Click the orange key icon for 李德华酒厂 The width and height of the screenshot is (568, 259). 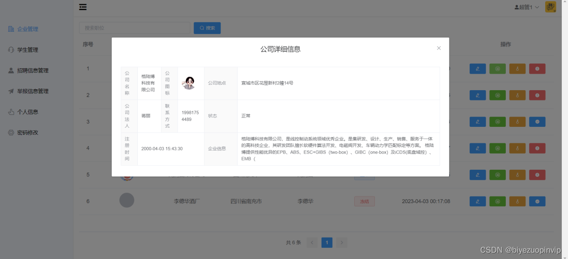tap(517, 201)
